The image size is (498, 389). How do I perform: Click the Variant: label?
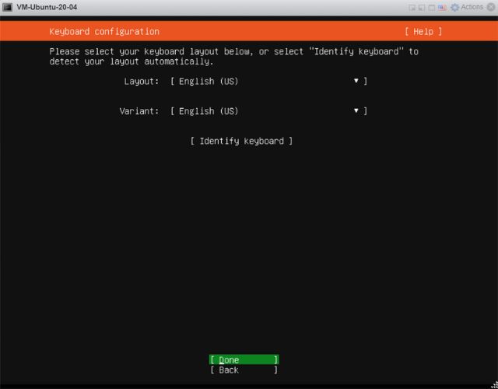tap(139, 111)
